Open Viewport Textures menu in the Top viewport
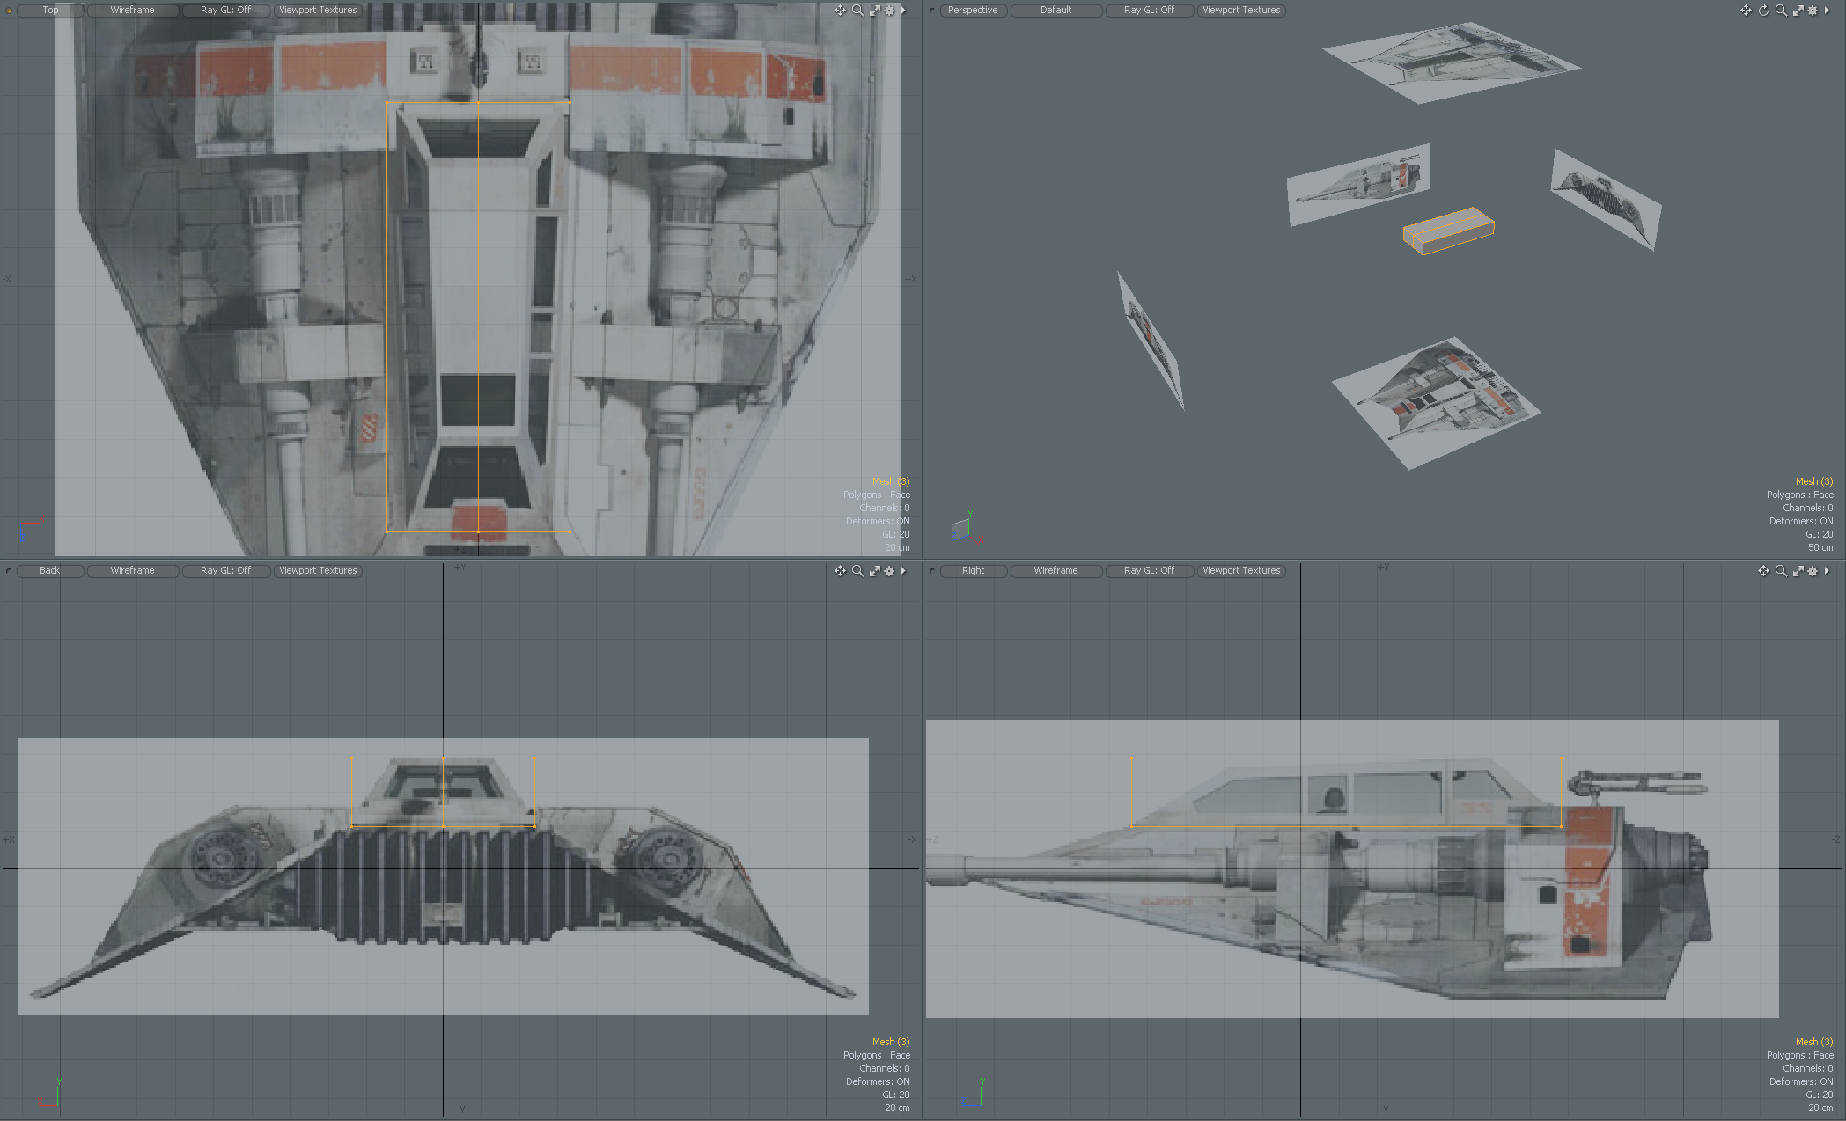The height and width of the screenshot is (1121, 1846). pos(318,11)
